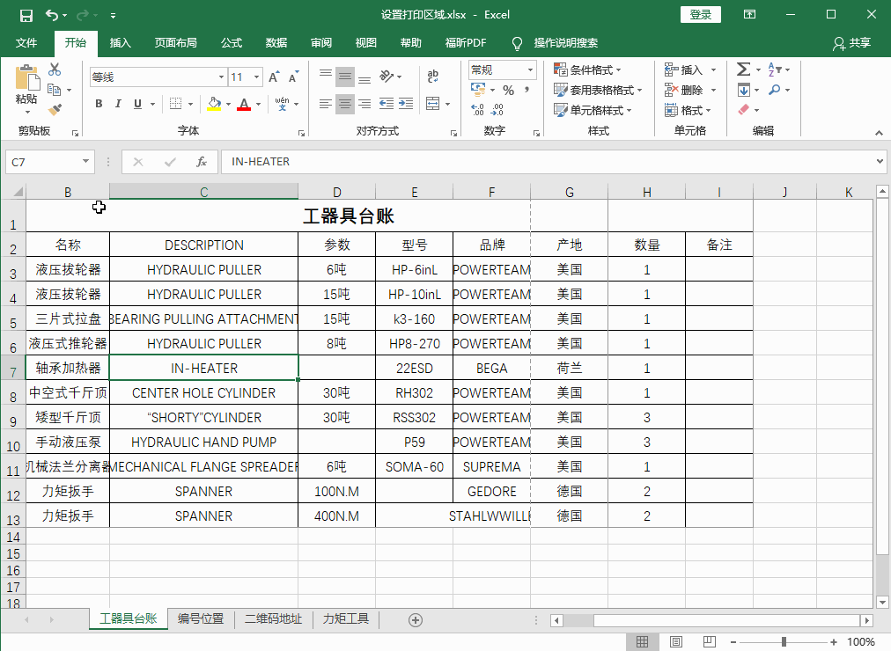
Task: Switch to the 力矩工具 sheet tab
Action: click(345, 619)
